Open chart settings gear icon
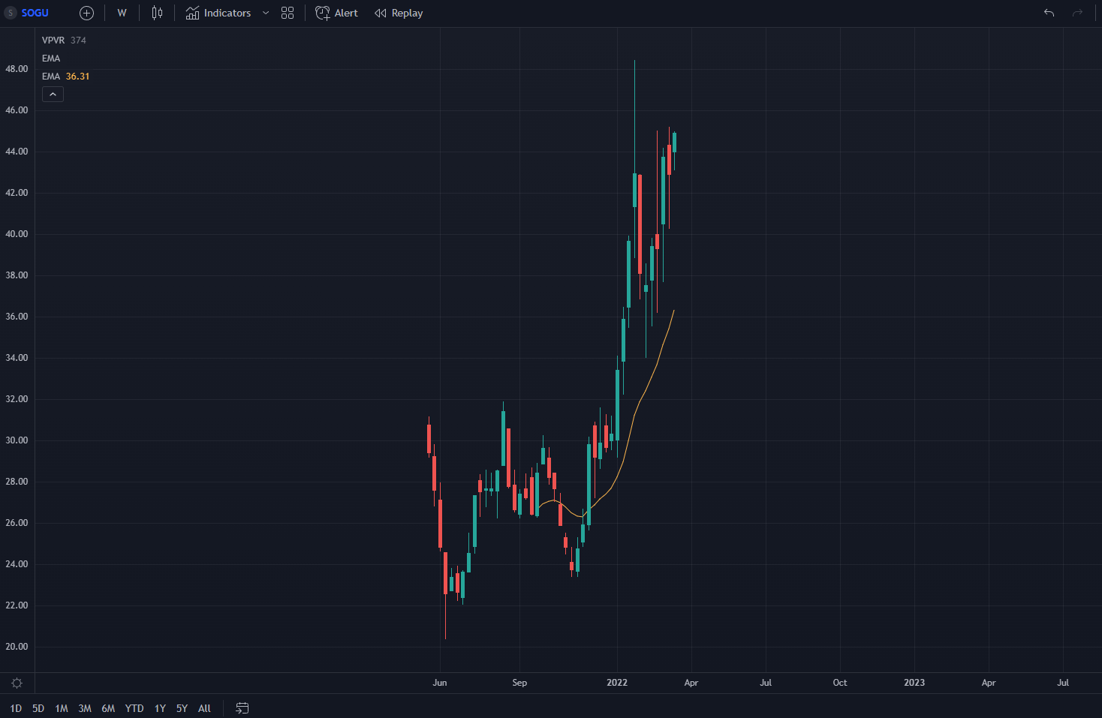 [x=17, y=683]
